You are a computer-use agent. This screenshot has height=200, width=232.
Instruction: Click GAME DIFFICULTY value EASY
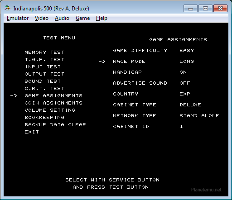[187, 51]
